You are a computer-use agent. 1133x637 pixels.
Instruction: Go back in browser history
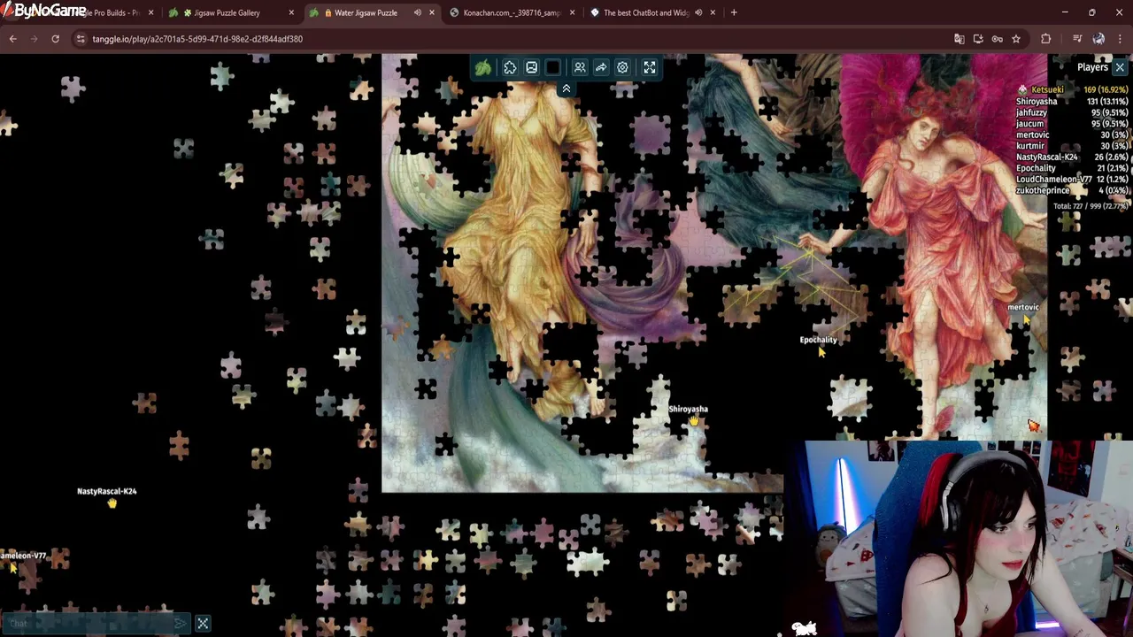pyautogui.click(x=13, y=39)
